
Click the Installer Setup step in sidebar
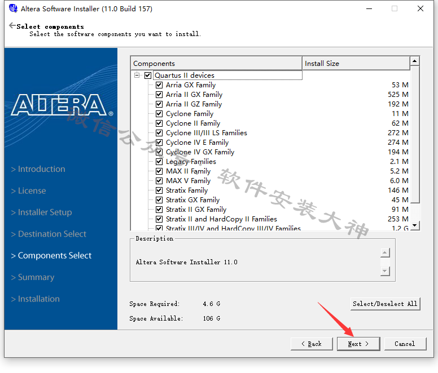tap(41, 212)
